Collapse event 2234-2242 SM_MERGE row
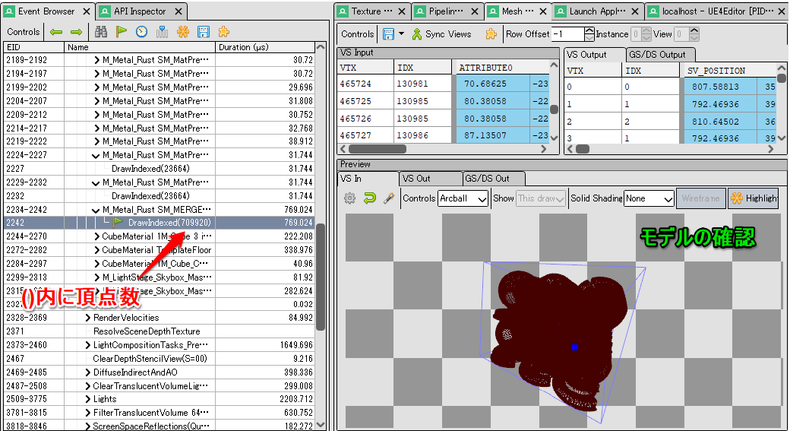Viewport: 790px width, 431px height. click(96, 210)
